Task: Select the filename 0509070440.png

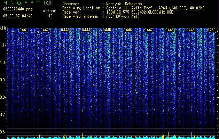Action: pyautogui.click(x=18, y=9)
